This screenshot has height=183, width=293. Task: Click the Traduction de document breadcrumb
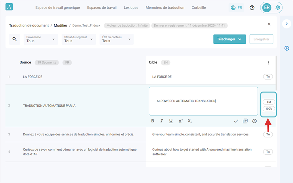coord(29,25)
